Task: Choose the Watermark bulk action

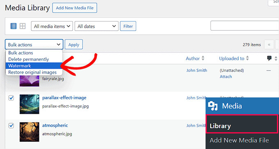Action: pyautogui.click(x=34, y=66)
